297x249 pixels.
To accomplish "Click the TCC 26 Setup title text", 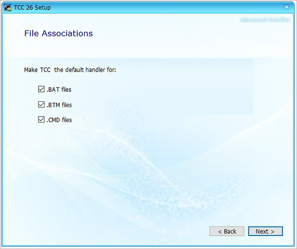I will 32,7.
